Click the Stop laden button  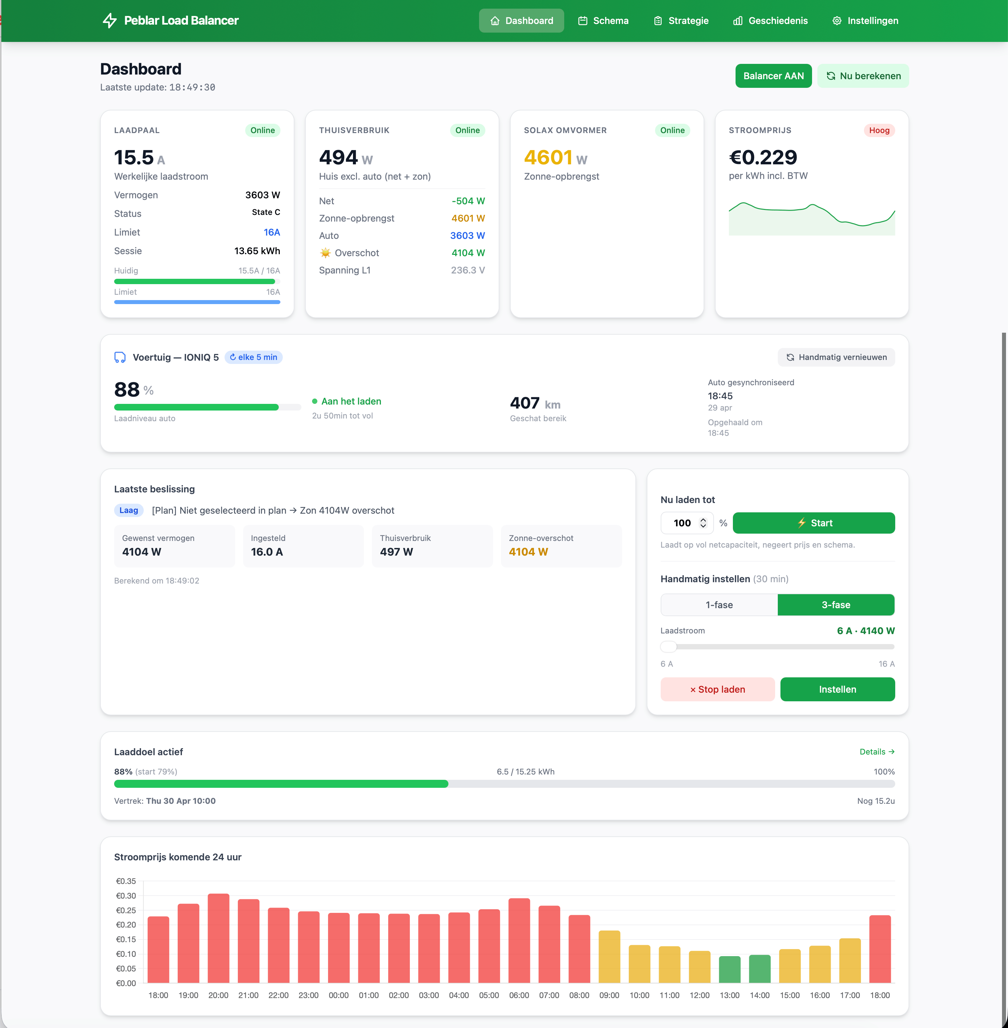tap(717, 689)
